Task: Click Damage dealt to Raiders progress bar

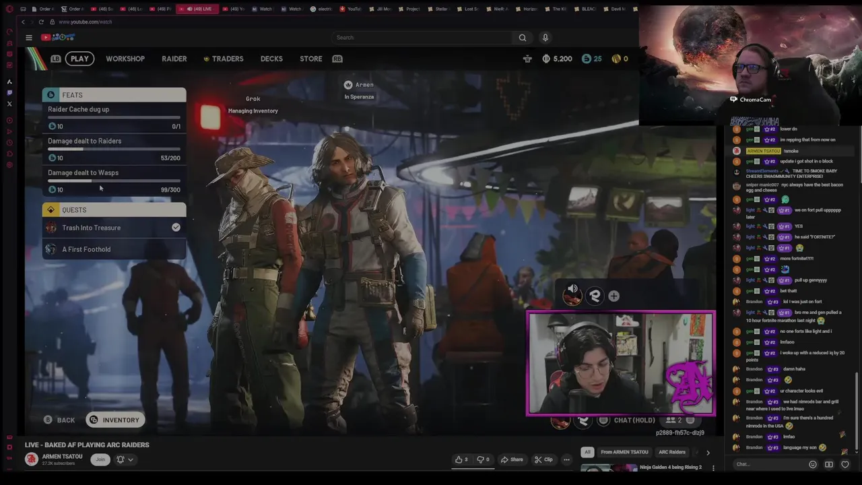Action: click(x=114, y=150)
